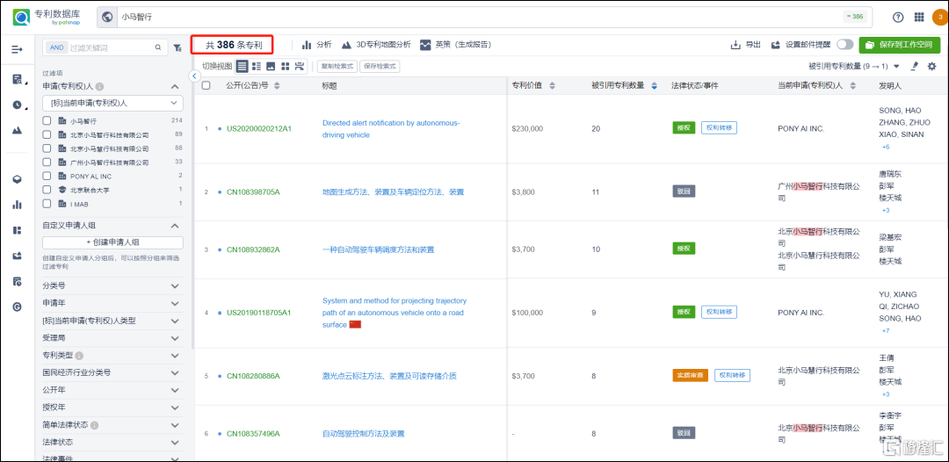This screenshot has width=949, height=462.
Task: Click info icon next to 专利类型
Action: (79, 356)
